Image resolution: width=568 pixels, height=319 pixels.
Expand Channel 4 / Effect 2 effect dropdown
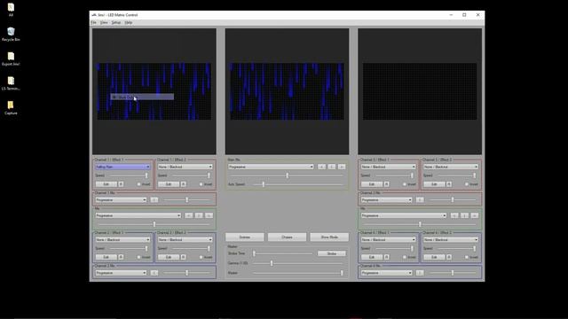451,239
